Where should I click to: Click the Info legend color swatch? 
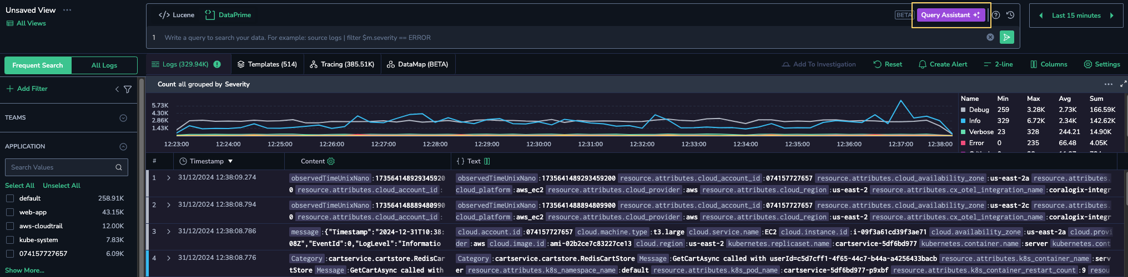coord(963,121)
